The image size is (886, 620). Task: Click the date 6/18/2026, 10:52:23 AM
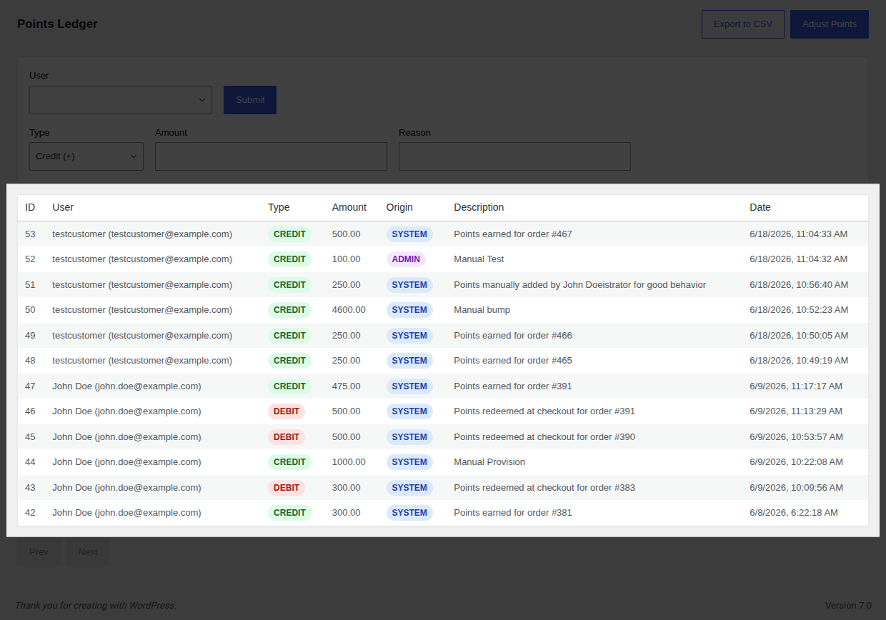[799, 310]
